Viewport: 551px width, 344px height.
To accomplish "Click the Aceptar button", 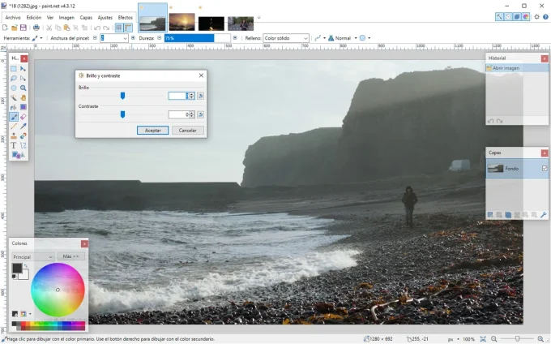I will (x=152, y=130).
